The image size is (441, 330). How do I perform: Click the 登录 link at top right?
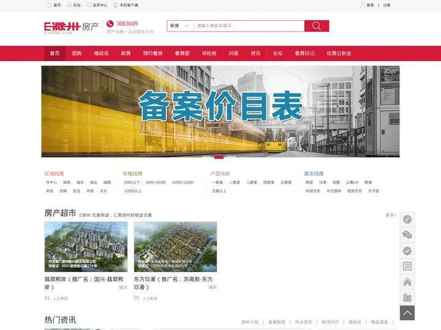(x=371, y=5)
